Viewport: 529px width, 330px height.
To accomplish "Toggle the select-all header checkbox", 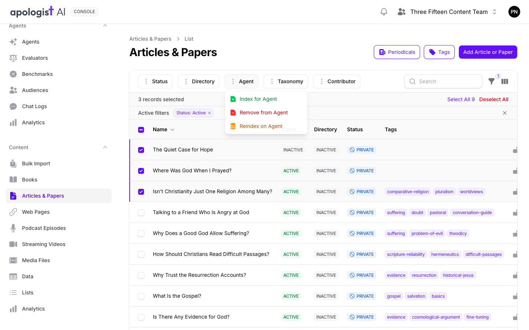I will [141, 130].
